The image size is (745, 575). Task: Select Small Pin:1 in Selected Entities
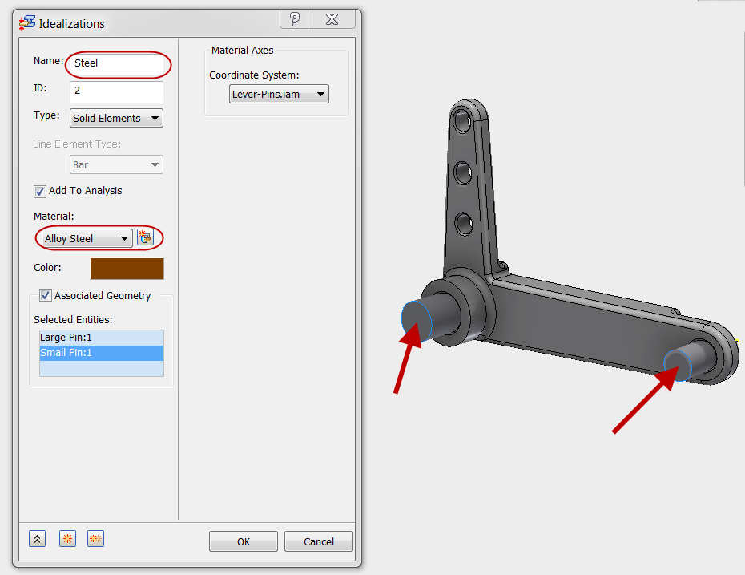[102, 352]
